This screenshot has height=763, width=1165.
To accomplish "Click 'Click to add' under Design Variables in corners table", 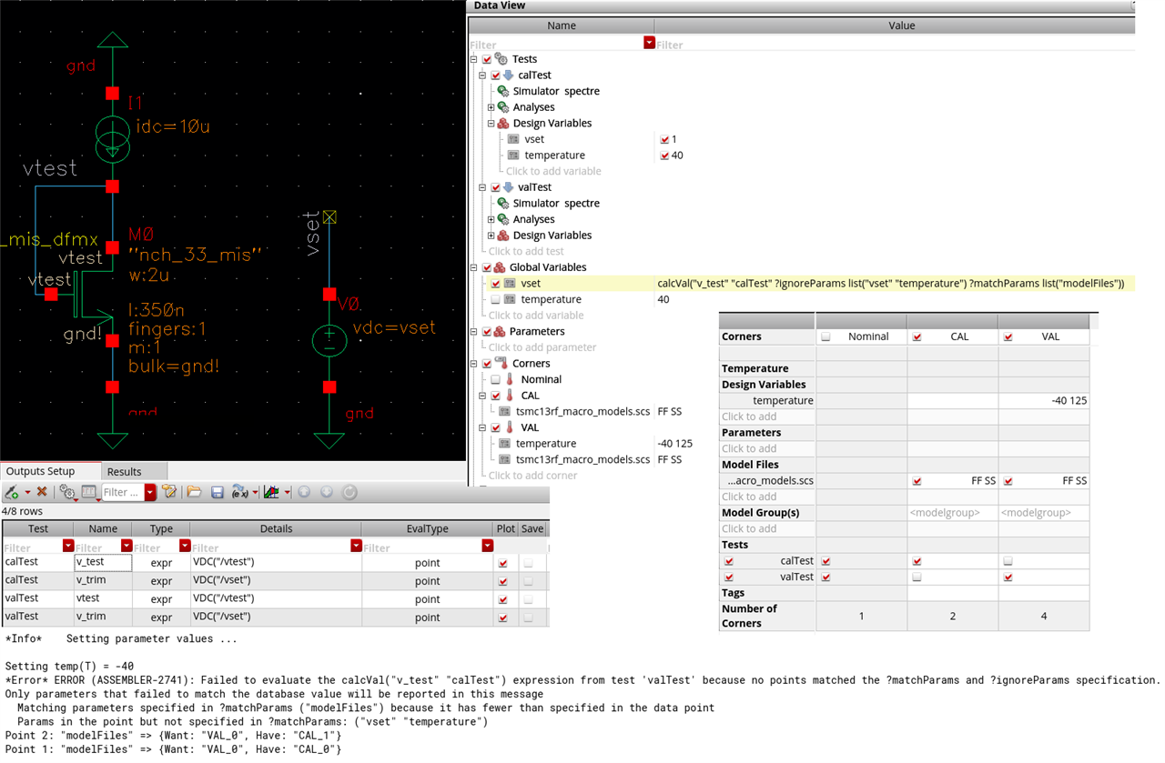I will 749,417.
